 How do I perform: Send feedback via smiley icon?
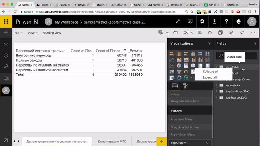[x=238, y=21]
